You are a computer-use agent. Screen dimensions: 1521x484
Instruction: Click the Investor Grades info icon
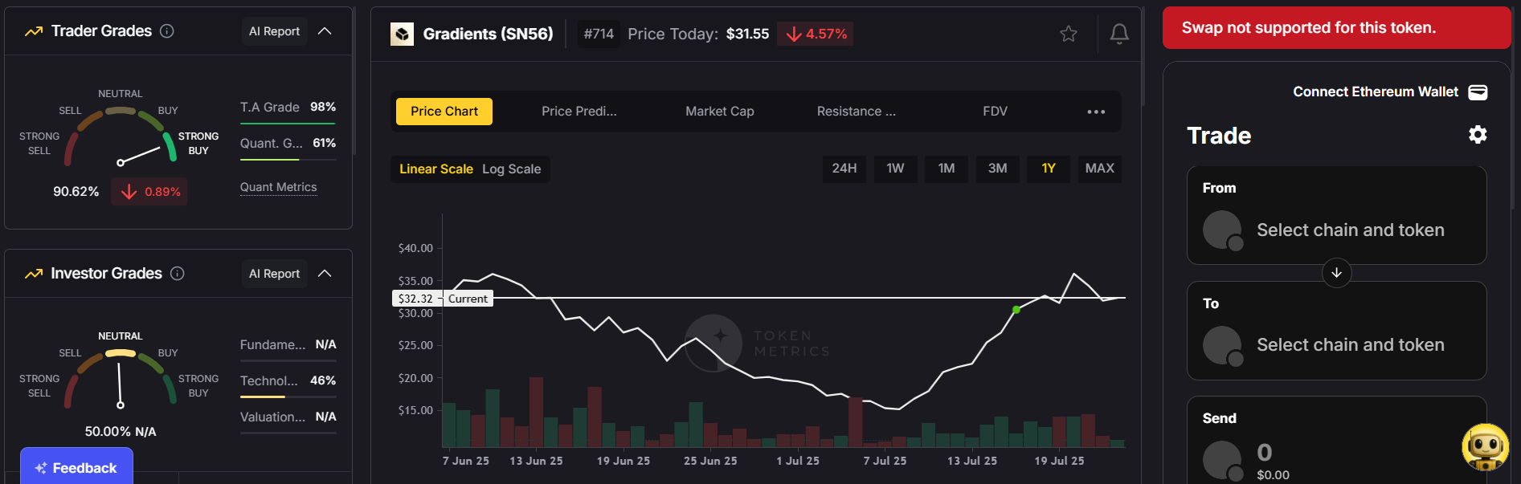tap(178, 274)
